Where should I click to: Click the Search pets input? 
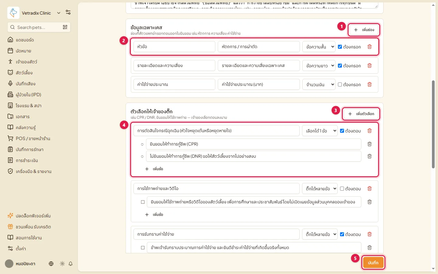pyautogui.click(x=39, y=27)
